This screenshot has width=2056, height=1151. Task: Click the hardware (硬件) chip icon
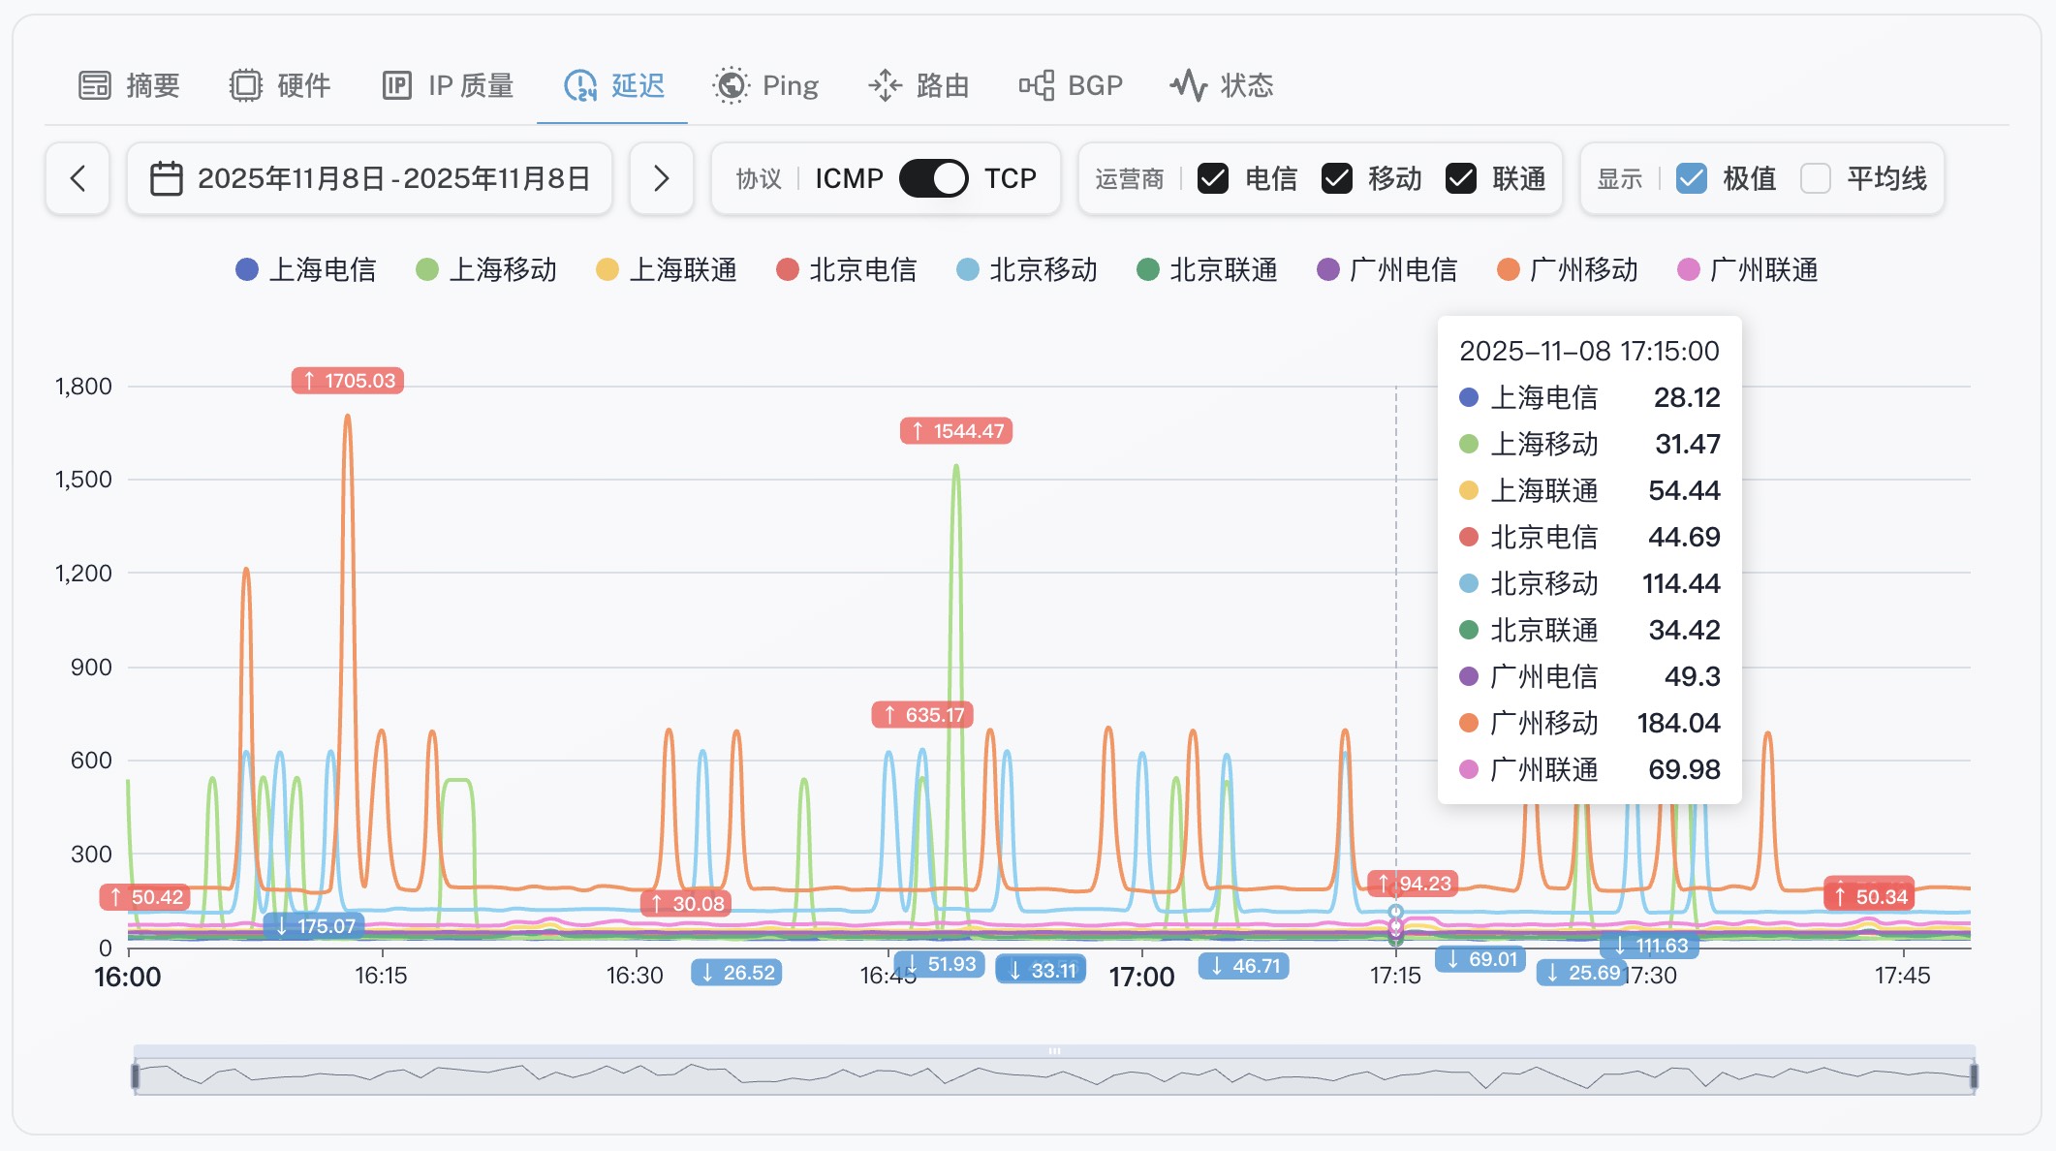[x=246, y=85]
